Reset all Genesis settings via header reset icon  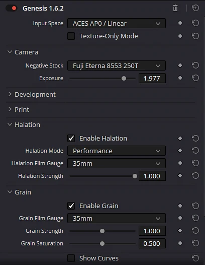pyautogui.click(x=195, y=8)
